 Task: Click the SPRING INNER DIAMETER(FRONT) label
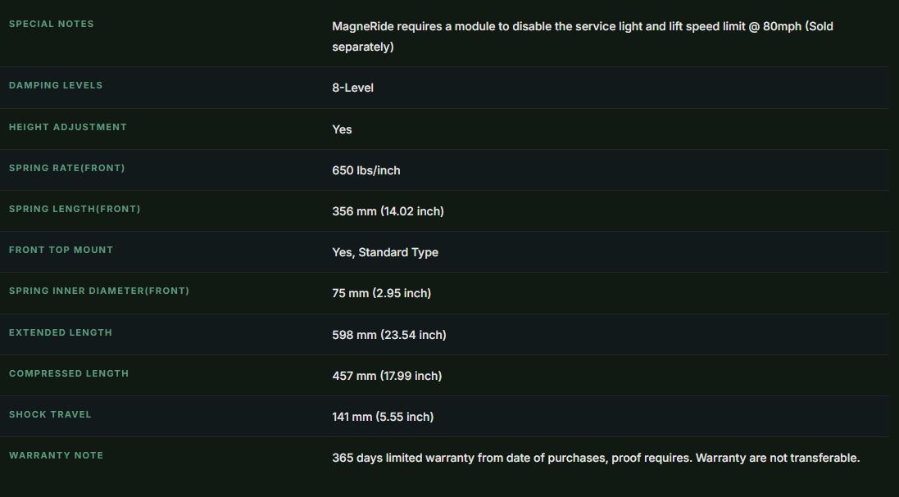point(98,291)
